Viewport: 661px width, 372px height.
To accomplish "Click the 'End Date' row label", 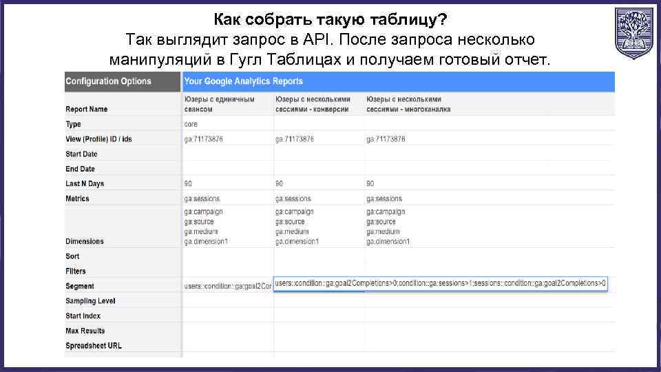I will click(x=80, y=169).
